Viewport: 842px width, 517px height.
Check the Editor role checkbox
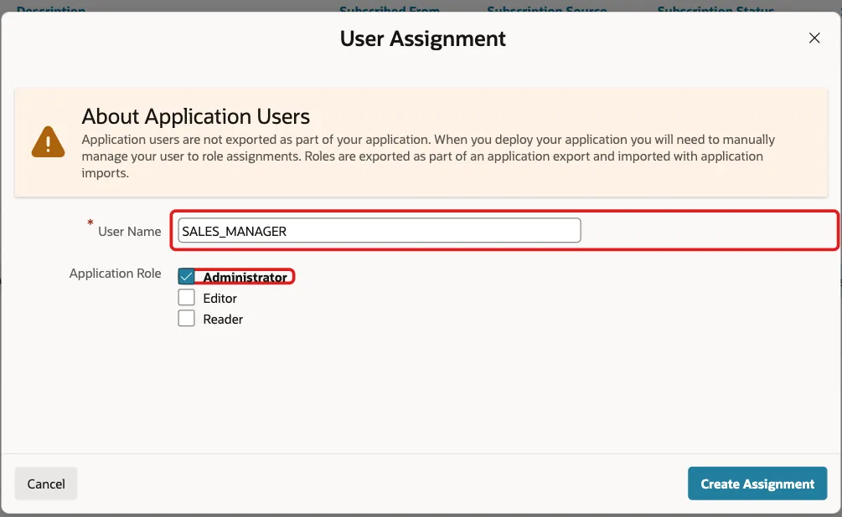pyautogui.click(x=186, y=298)
